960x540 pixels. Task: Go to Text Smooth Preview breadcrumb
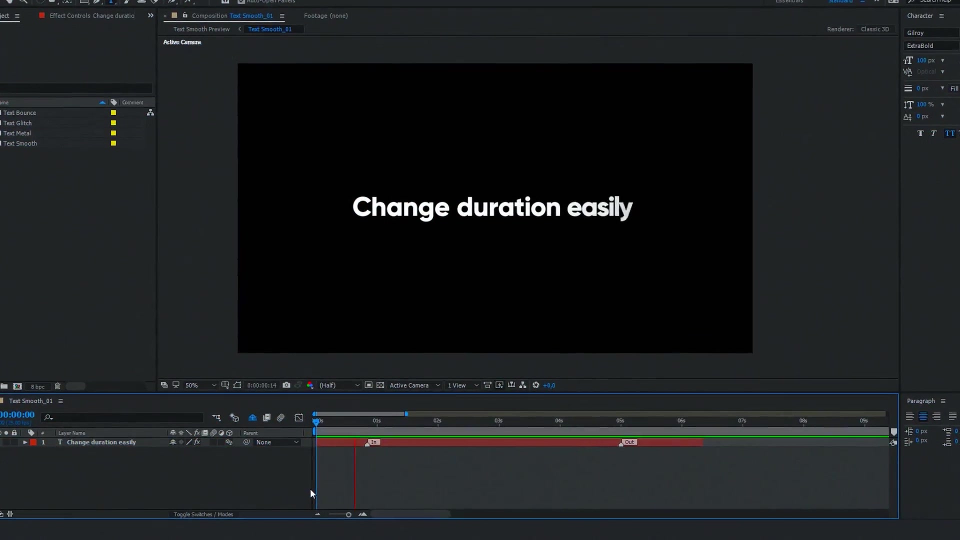(x=201, y=29)
